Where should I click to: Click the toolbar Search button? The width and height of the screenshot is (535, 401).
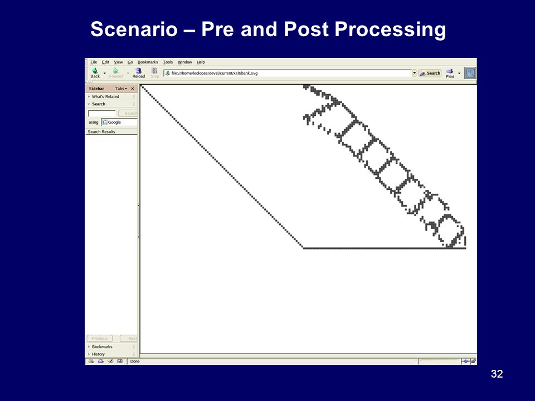pyautogui.click(x=430, y=73)
